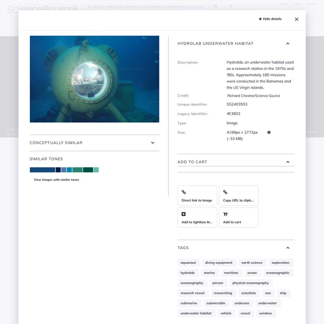
Task: Click the Direct link to Image chain icon
Action: click(184, 192)
